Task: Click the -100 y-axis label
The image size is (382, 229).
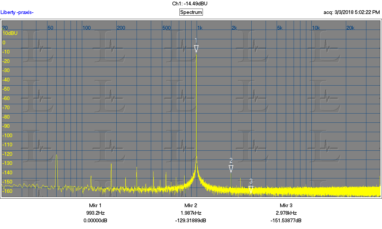Action: tap(7, 136)
